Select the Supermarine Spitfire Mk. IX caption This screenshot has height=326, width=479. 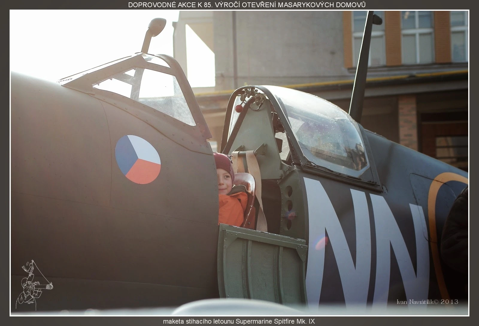coord(239,321)
